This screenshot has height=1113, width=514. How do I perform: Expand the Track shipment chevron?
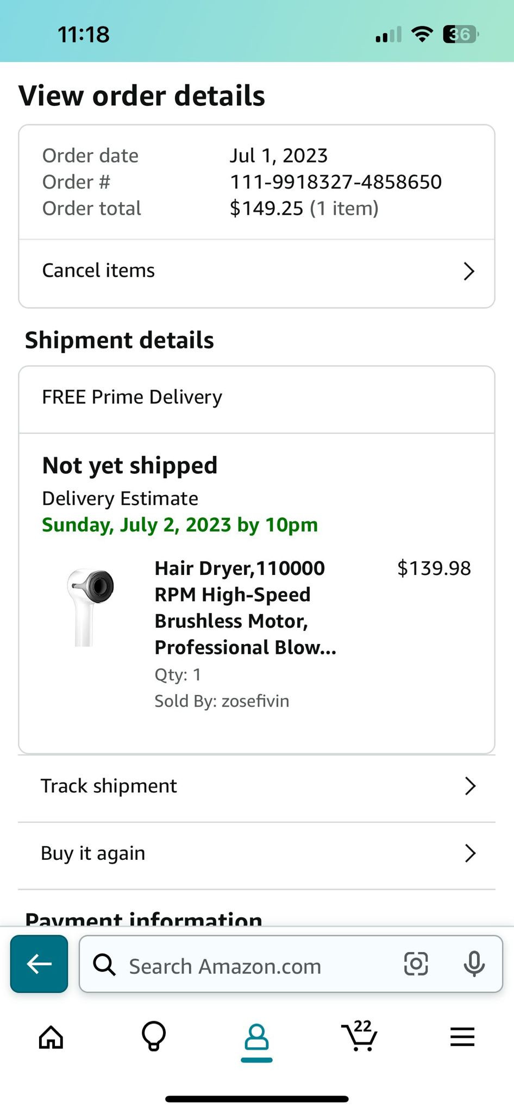coord(470,786)
